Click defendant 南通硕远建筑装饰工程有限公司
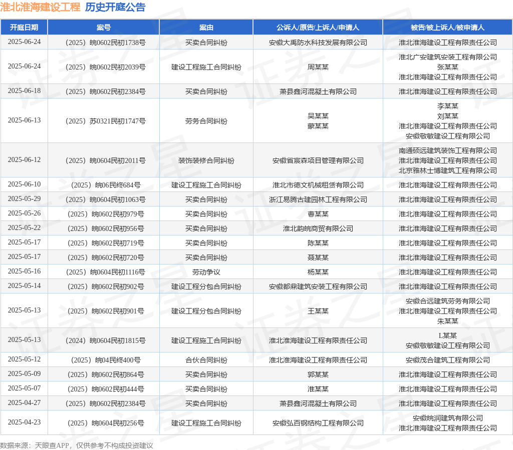The height and width of the screenshot is (450, 513). coord(447,150)
